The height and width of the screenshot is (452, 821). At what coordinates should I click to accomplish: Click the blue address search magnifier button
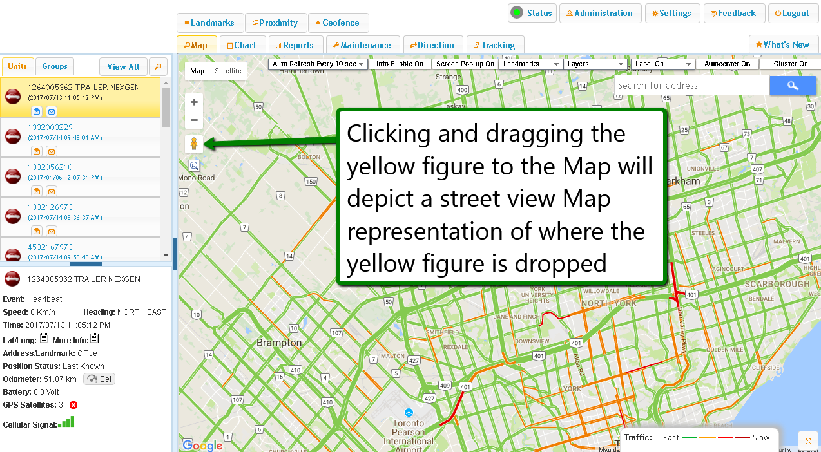pos(793,86)
